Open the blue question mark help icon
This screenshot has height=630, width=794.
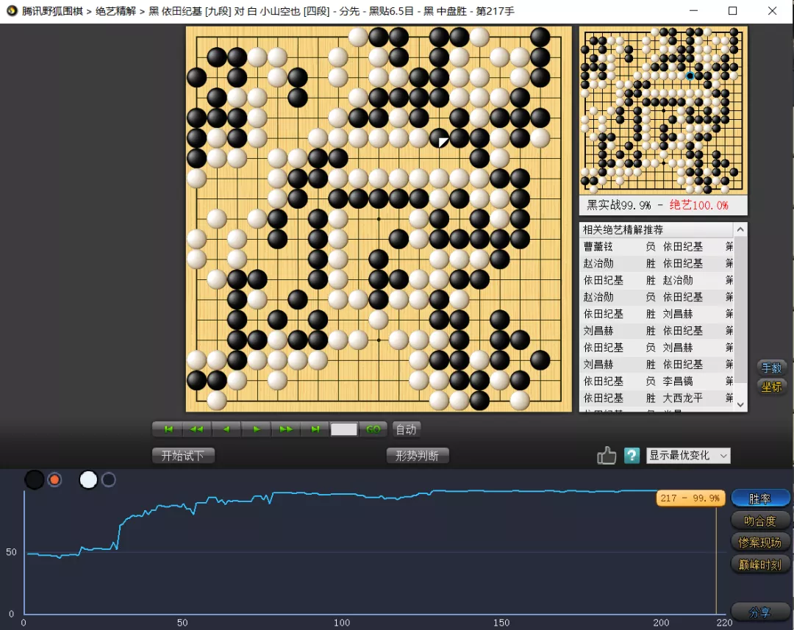pos(632,455)
